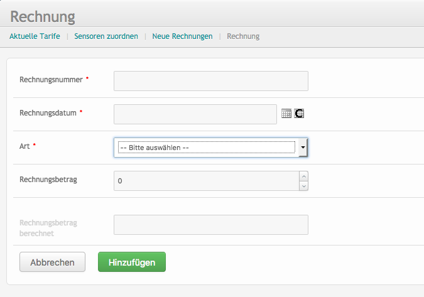This screenshot has height=297, width=424.
Task: Go to the Neue Rechnungen tab
Action: [x=182, y=36]
